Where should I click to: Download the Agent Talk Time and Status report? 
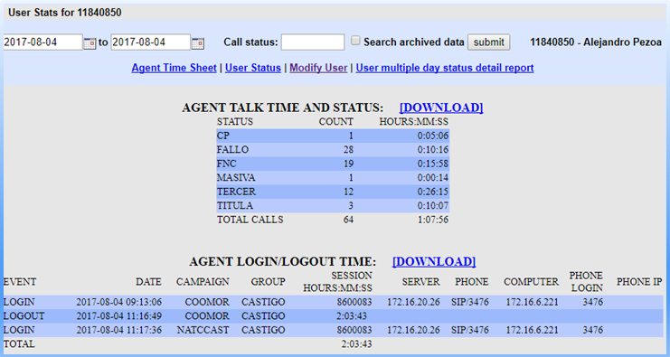pyautogui.click(x=441, y=108)
